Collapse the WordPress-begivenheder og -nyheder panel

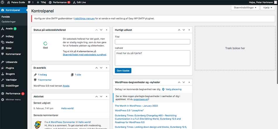click(x=189, y=82)
